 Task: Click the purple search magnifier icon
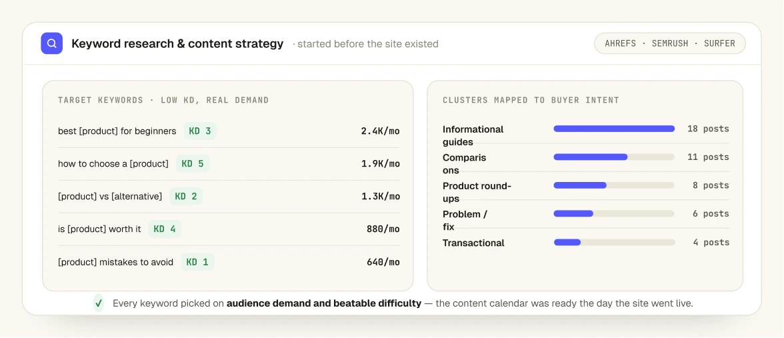coord(51,43)
